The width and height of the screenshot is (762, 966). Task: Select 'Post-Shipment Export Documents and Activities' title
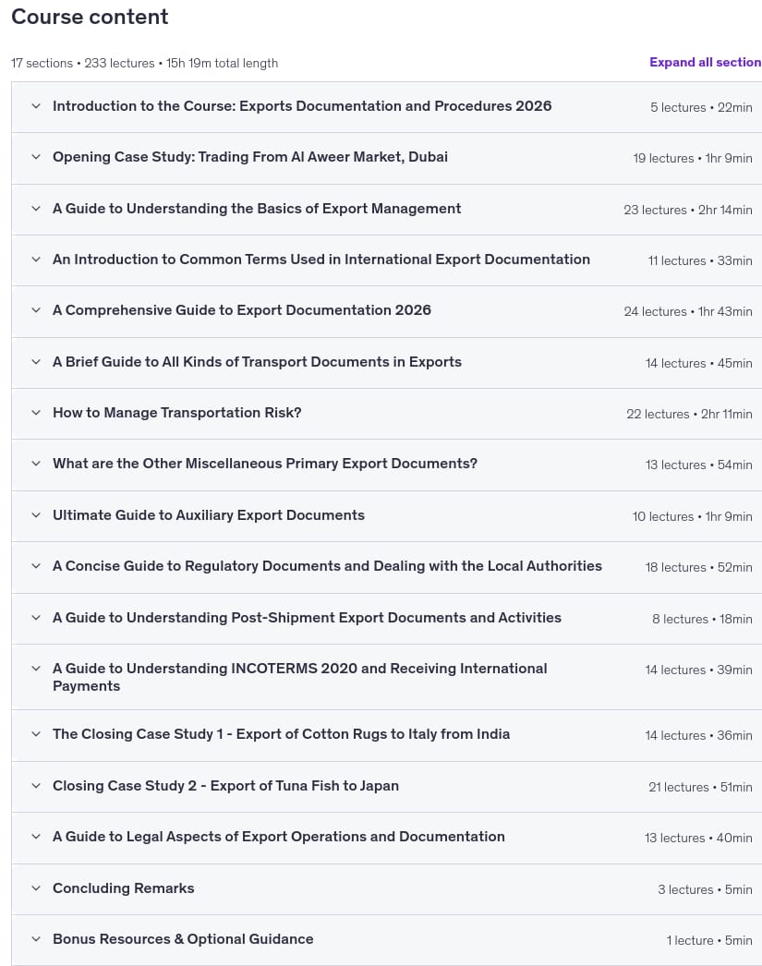(307, 617)
